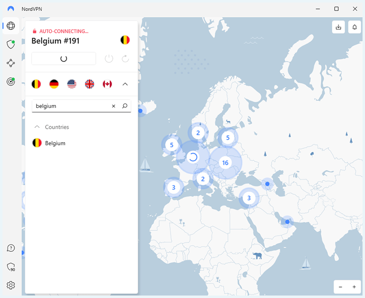Open Dark Web Monitor radar icon
Viewport: 365px width, 298px height.
click(x=11, y=82)
